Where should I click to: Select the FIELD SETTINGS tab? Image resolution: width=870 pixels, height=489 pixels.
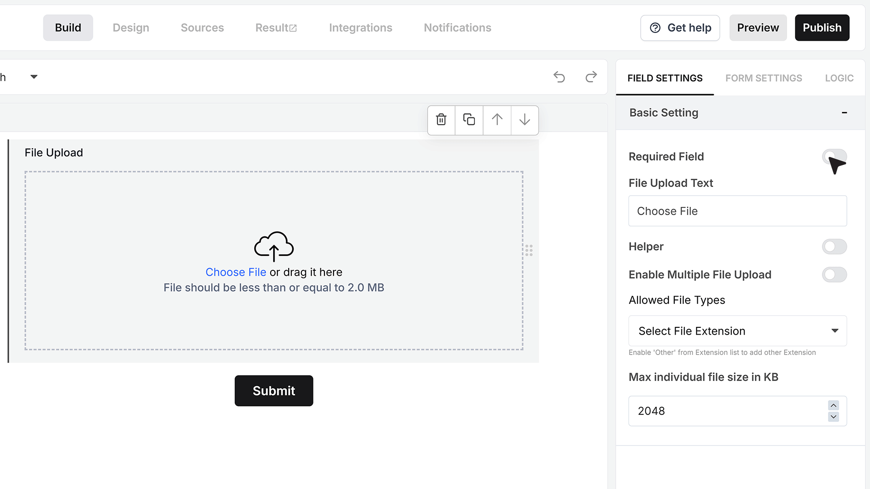click(665, 78)
